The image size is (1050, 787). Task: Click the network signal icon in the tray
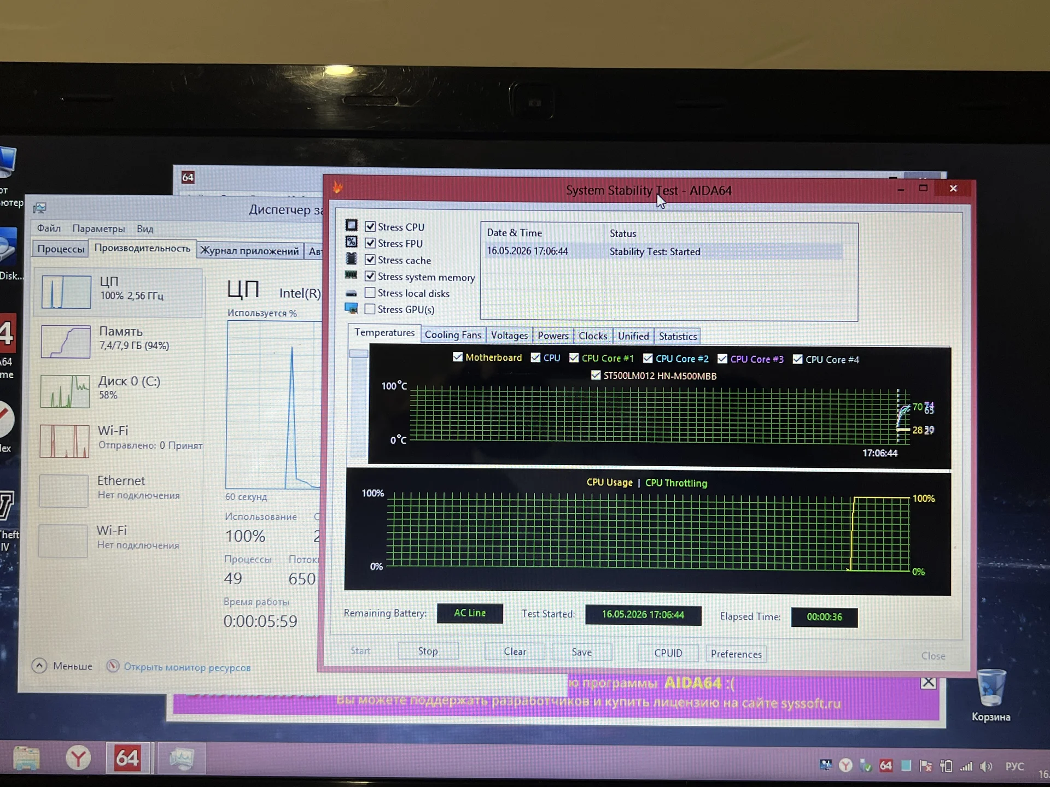pos(966,766)
